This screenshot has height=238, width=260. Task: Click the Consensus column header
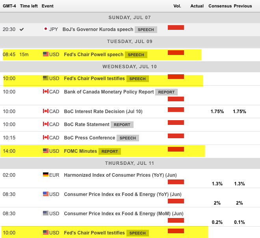[x=220, y=6]
